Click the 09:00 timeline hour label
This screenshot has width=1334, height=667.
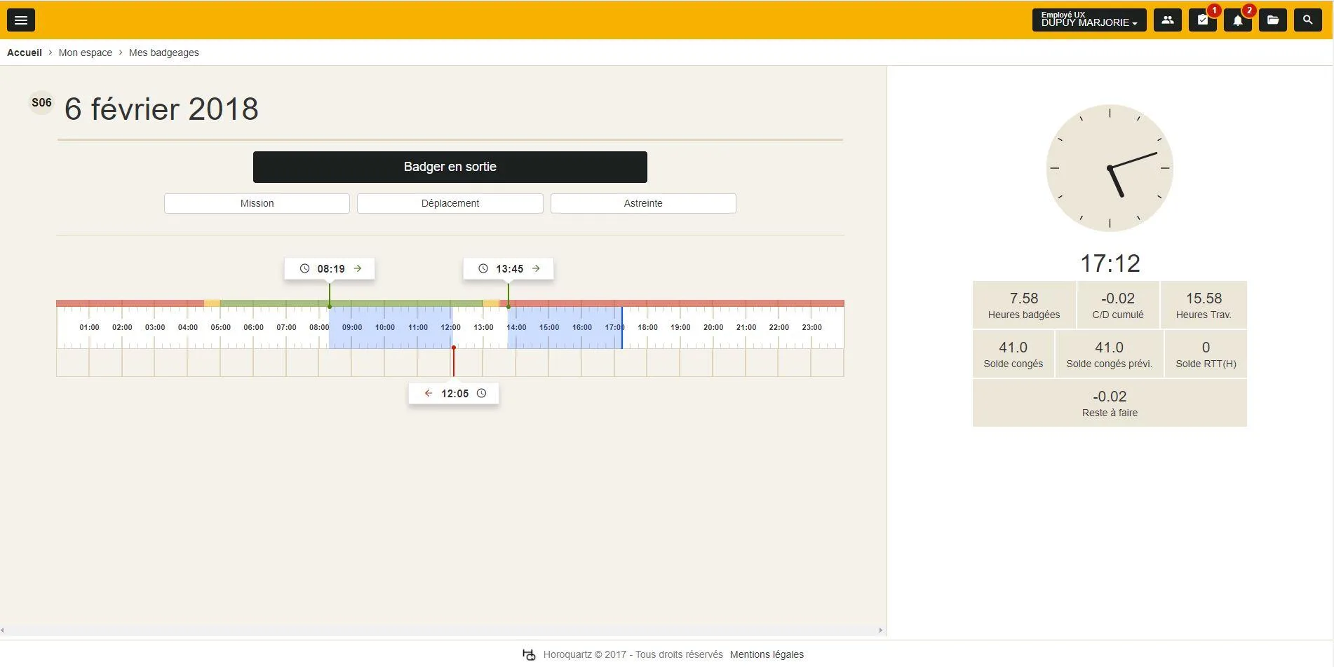[x=352, y=327]
